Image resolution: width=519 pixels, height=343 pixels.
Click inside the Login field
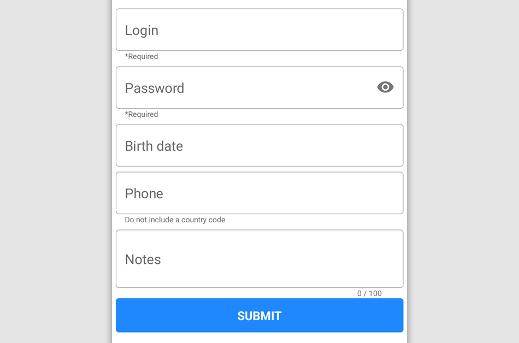click(246, 30)
